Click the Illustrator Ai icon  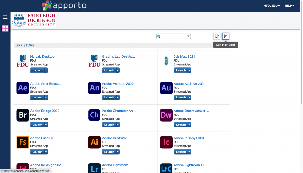(x=94, y=142)
